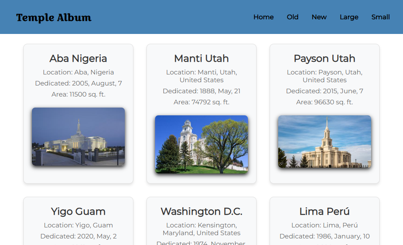Filter temples by Large
The image size is (403, 245).
[x=349, y=17]
